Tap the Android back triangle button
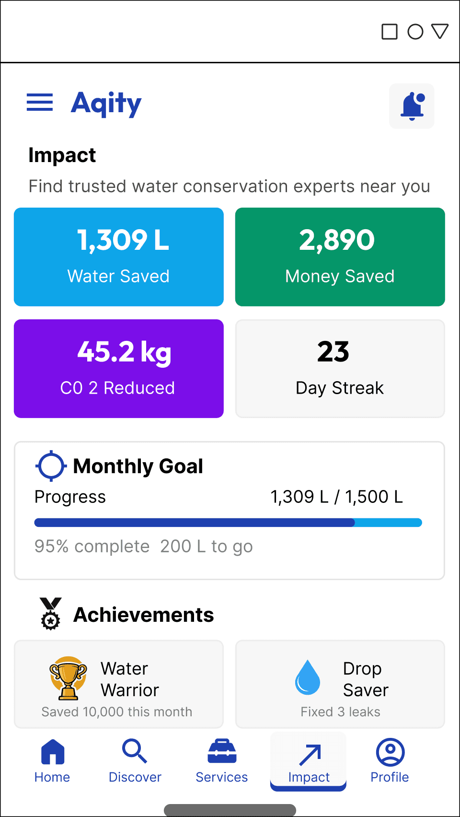 click(440, 32)
